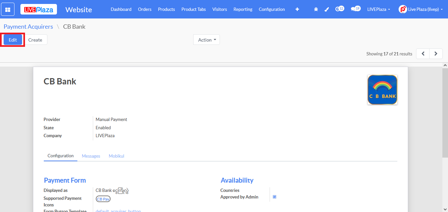Open activities clock icon with badge 12
Image resolution: width=448 pixels, height=212 pixels.
[339, 9]
